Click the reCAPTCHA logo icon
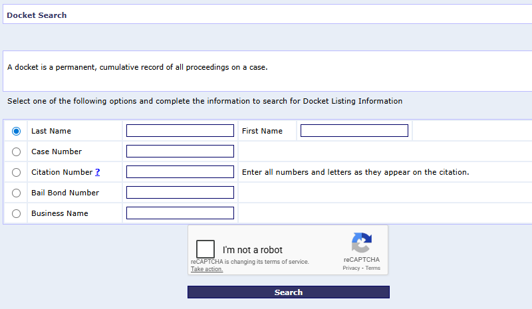 coord(361,243)
